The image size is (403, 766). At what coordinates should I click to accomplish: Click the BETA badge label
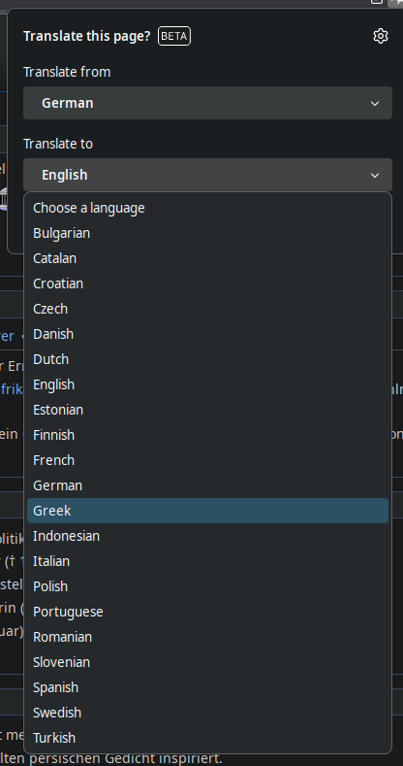[174, 36]
